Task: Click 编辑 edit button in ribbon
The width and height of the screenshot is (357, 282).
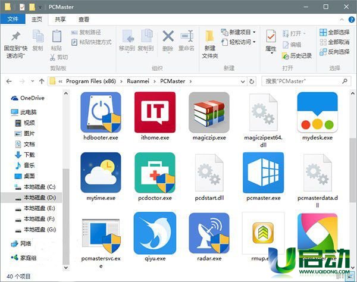Action: (292, 45)
